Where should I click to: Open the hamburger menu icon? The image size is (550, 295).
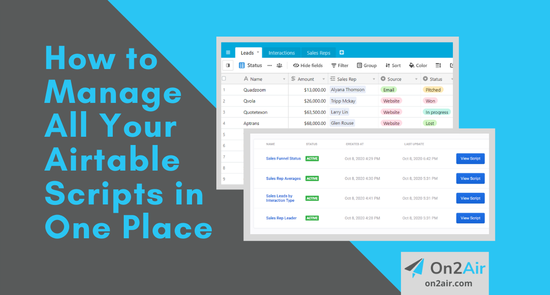point(228,52)
